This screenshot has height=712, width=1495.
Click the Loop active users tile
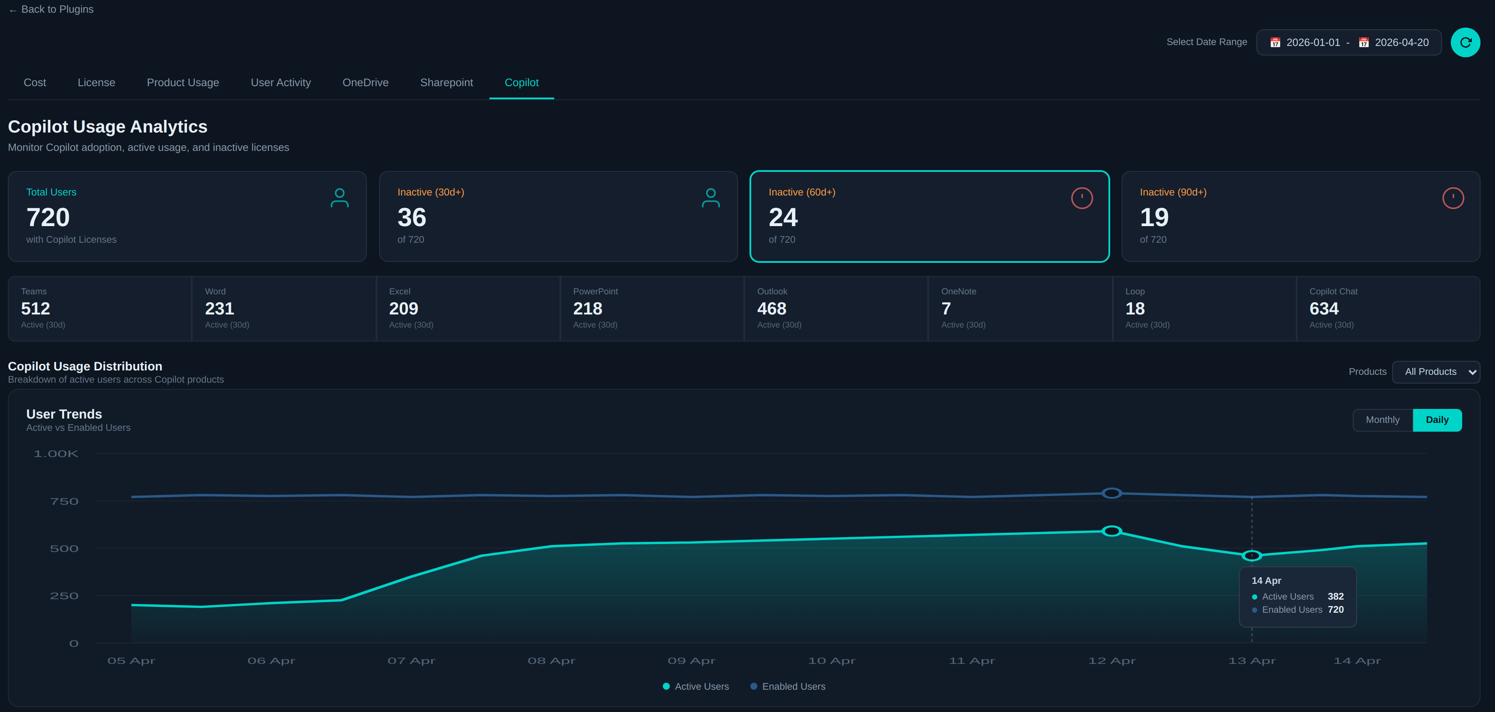pos(1204,308)
